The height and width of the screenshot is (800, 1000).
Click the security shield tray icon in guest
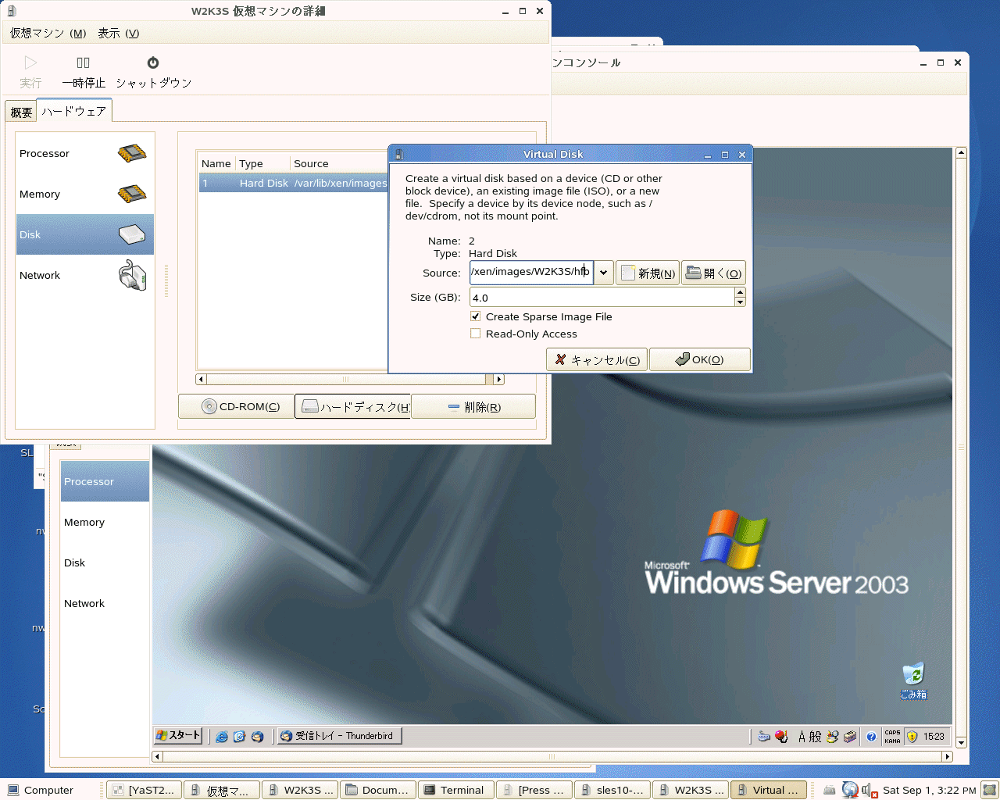(x=912, y=736)
